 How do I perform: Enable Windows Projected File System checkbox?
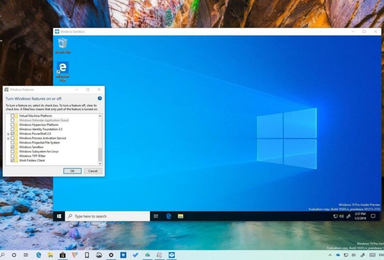(12, 142)
